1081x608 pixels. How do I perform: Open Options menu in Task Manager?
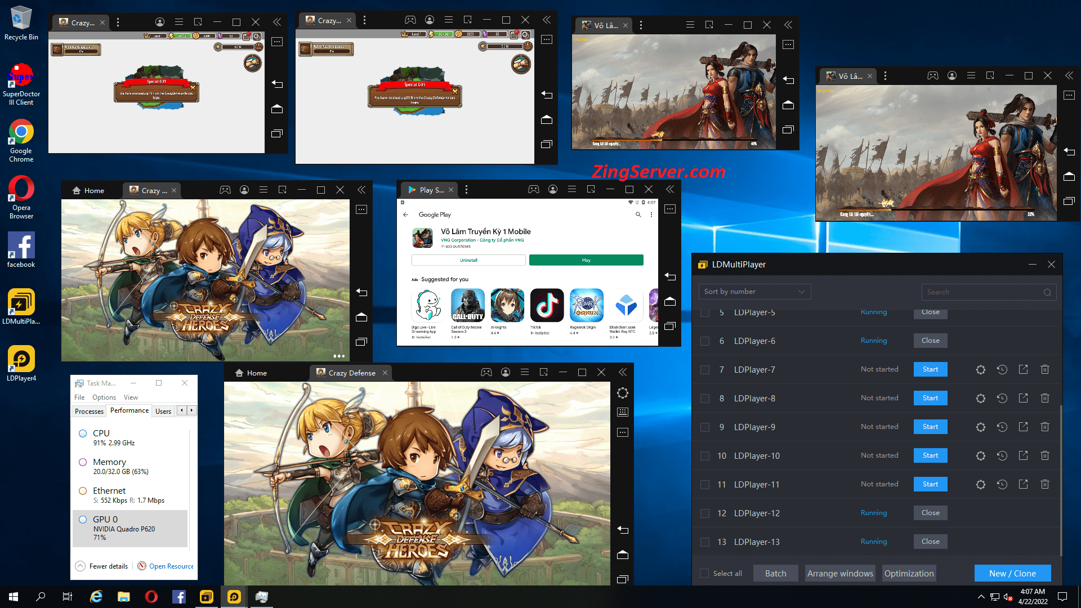(x=104, y=397)
